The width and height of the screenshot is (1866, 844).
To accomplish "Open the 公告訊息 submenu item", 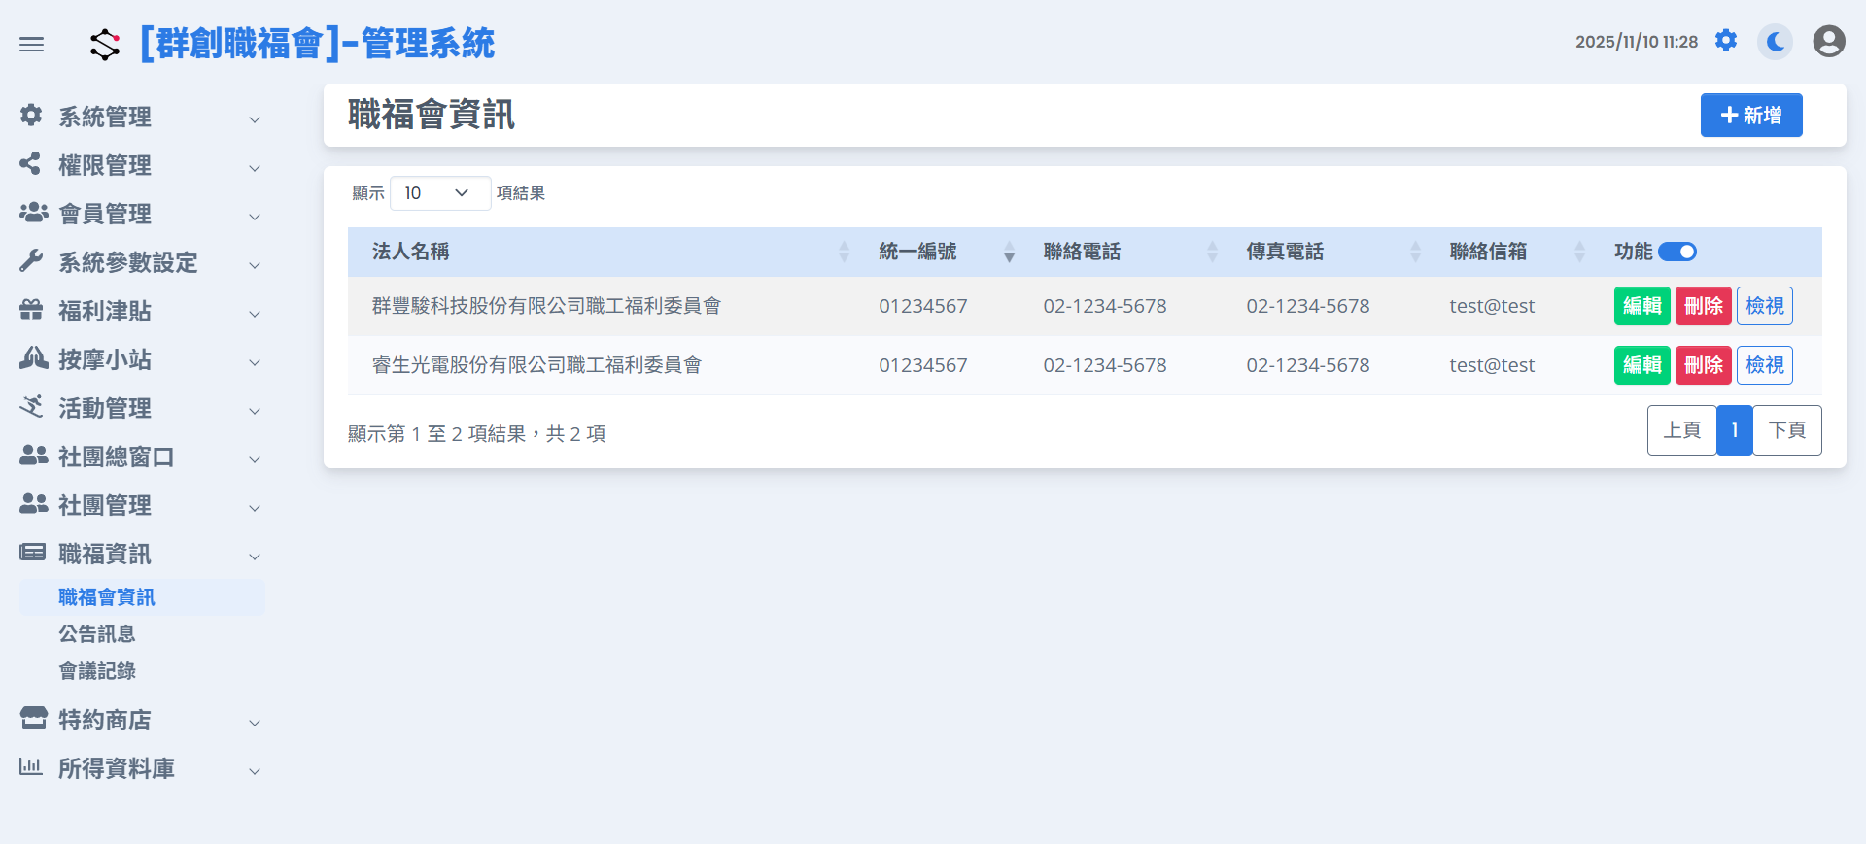I will pyautogui.click(x=97, y=634).
